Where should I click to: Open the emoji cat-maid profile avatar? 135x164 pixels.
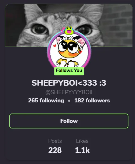(x=69, y=51)
